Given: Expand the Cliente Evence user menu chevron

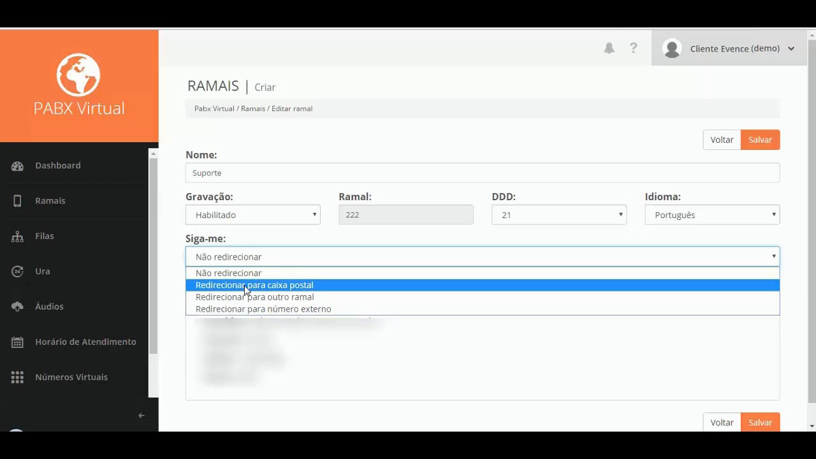Looking at the screenshot, I should 791,48.
